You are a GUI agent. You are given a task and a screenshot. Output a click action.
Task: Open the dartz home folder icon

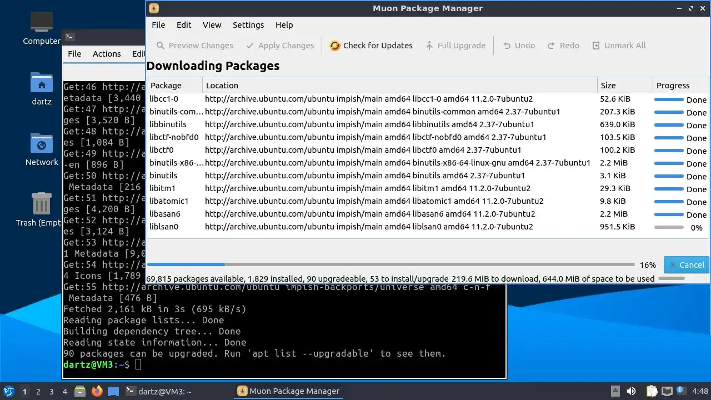pyautogui.click(x=42, y=89)
